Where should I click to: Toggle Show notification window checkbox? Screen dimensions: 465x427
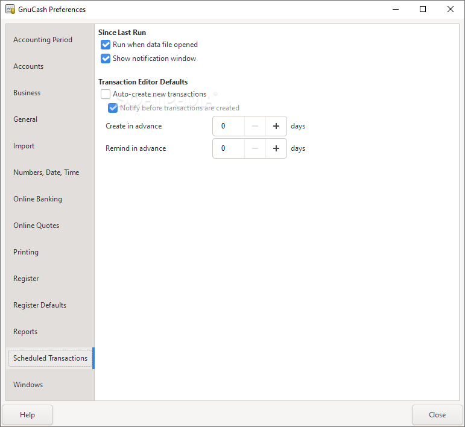click(x=106, y=59)
